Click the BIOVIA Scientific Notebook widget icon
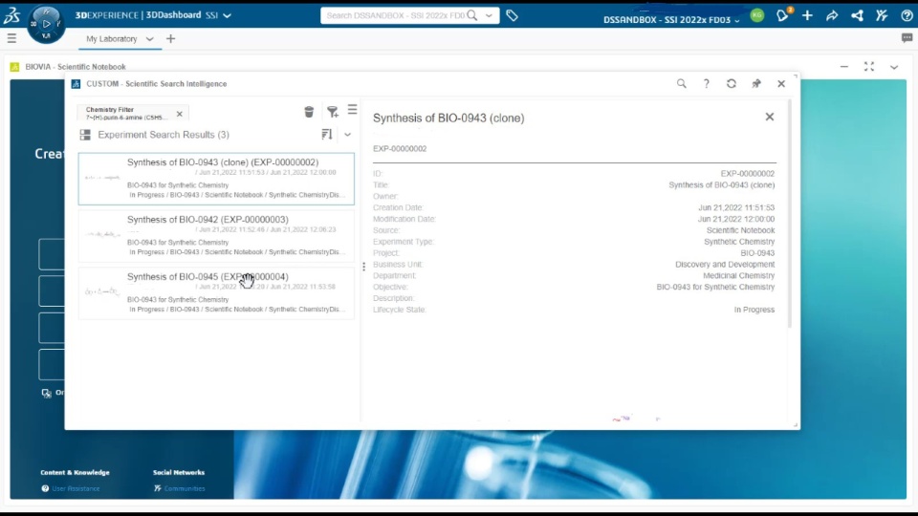 tap(14, 67)
